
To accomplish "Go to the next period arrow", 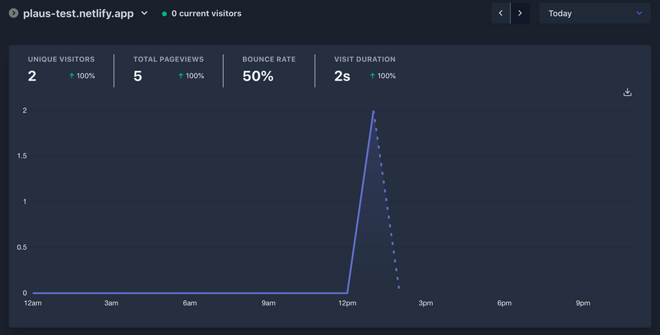I will [520, 13].
